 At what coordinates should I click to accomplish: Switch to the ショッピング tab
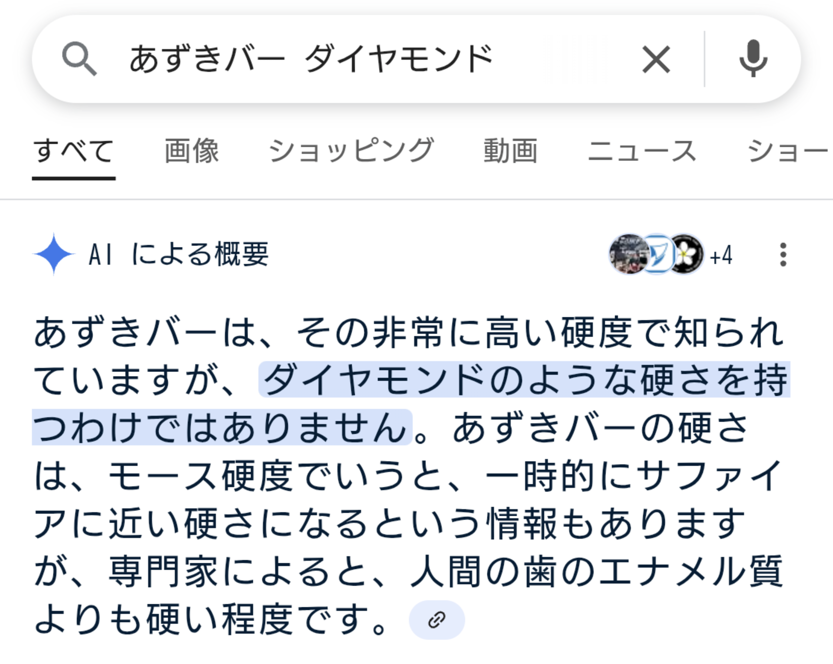351,151
